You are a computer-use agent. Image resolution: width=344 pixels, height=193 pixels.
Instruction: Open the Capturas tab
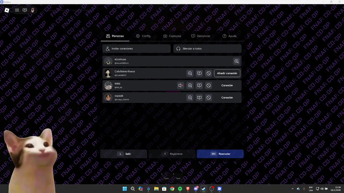[x=172, y=36]
